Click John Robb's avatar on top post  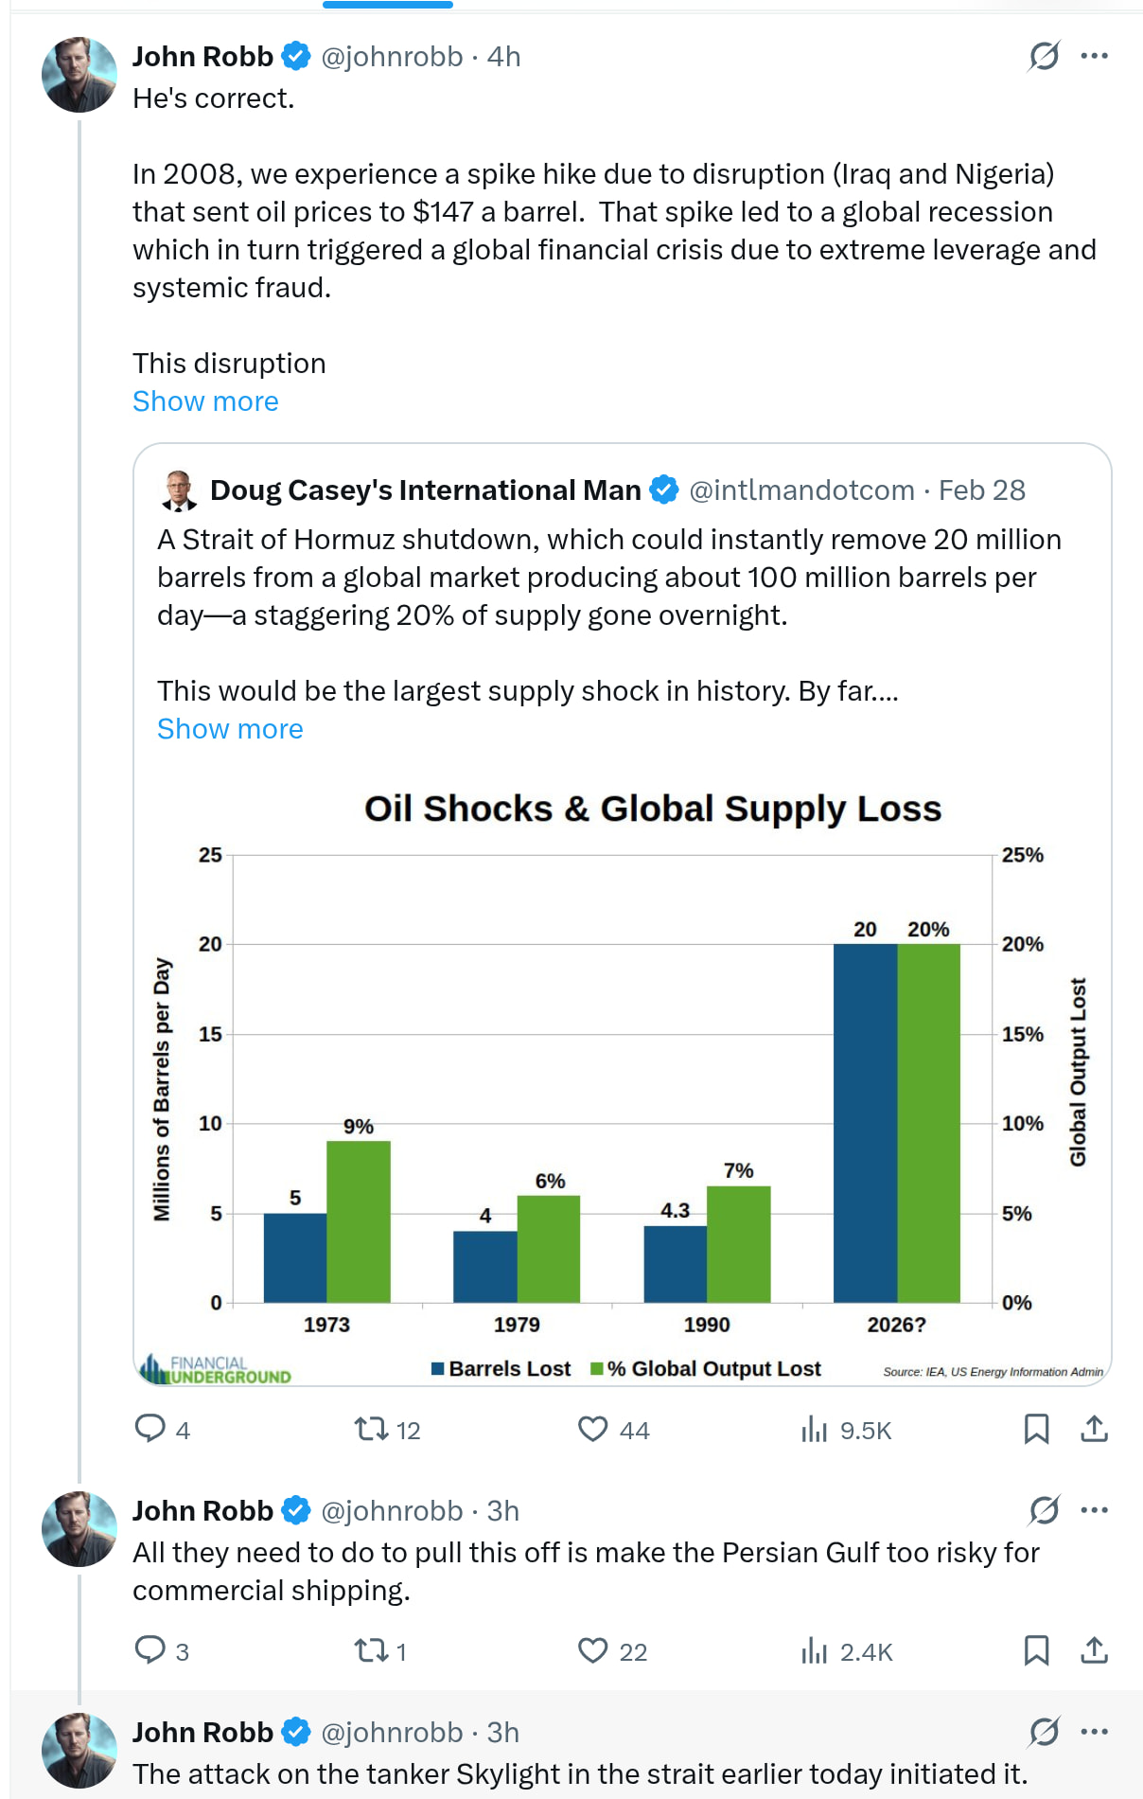(x=79, y=75)
